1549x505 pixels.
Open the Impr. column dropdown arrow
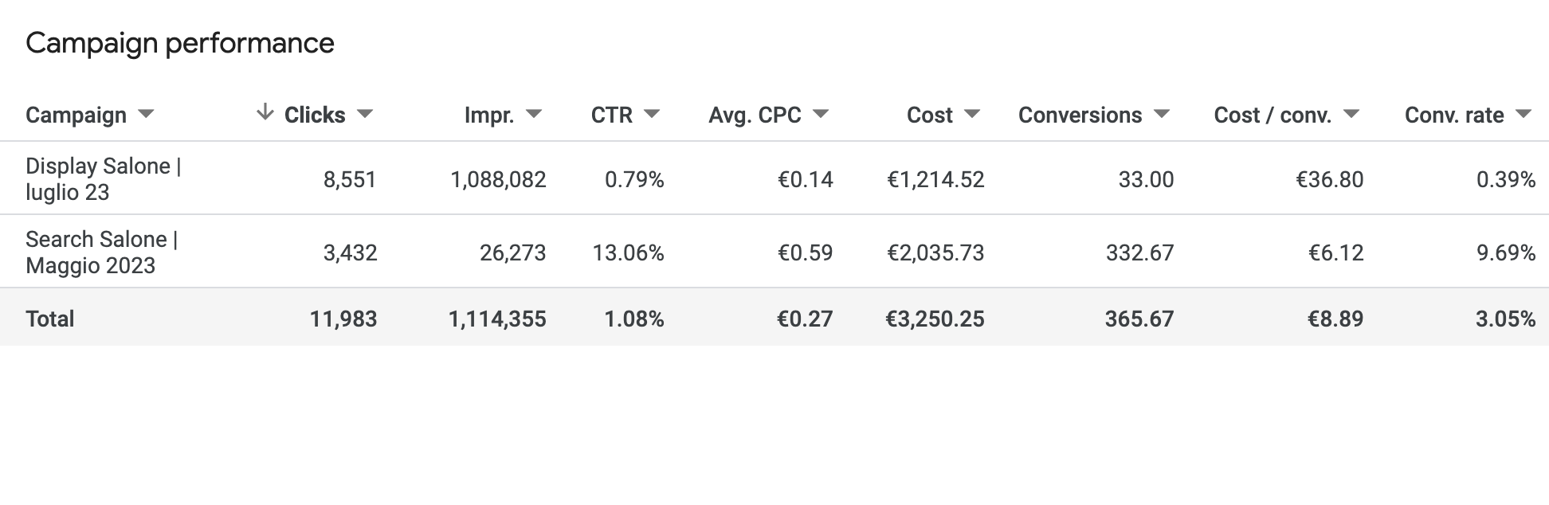534,114
